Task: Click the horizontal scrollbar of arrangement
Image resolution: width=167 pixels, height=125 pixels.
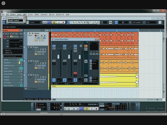Action: [x=100, y=99]
